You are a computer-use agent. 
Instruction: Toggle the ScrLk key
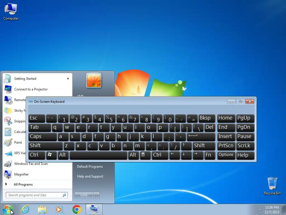pos(245,146)
